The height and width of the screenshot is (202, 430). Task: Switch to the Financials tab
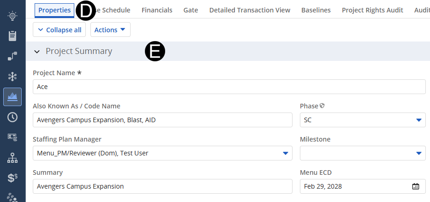[x=157, y=10]
